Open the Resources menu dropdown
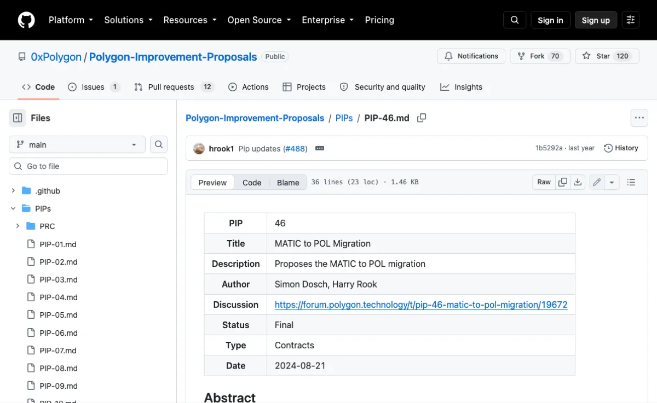Screen dimensions: 657x403 pyautogui.click(x=190, y=20)
